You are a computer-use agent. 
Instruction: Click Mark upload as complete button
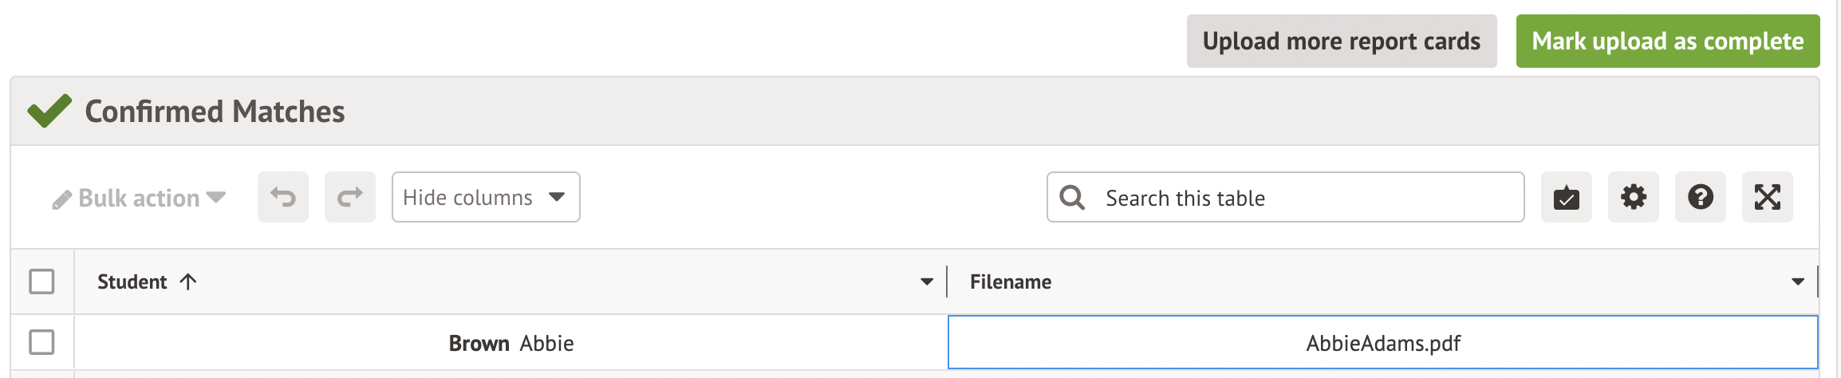pyautogui.click(x=1667, y=41)
